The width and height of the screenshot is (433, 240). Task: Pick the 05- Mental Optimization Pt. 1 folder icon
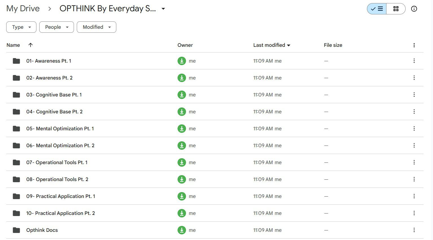pyautogui.click(x=16, y=129)
